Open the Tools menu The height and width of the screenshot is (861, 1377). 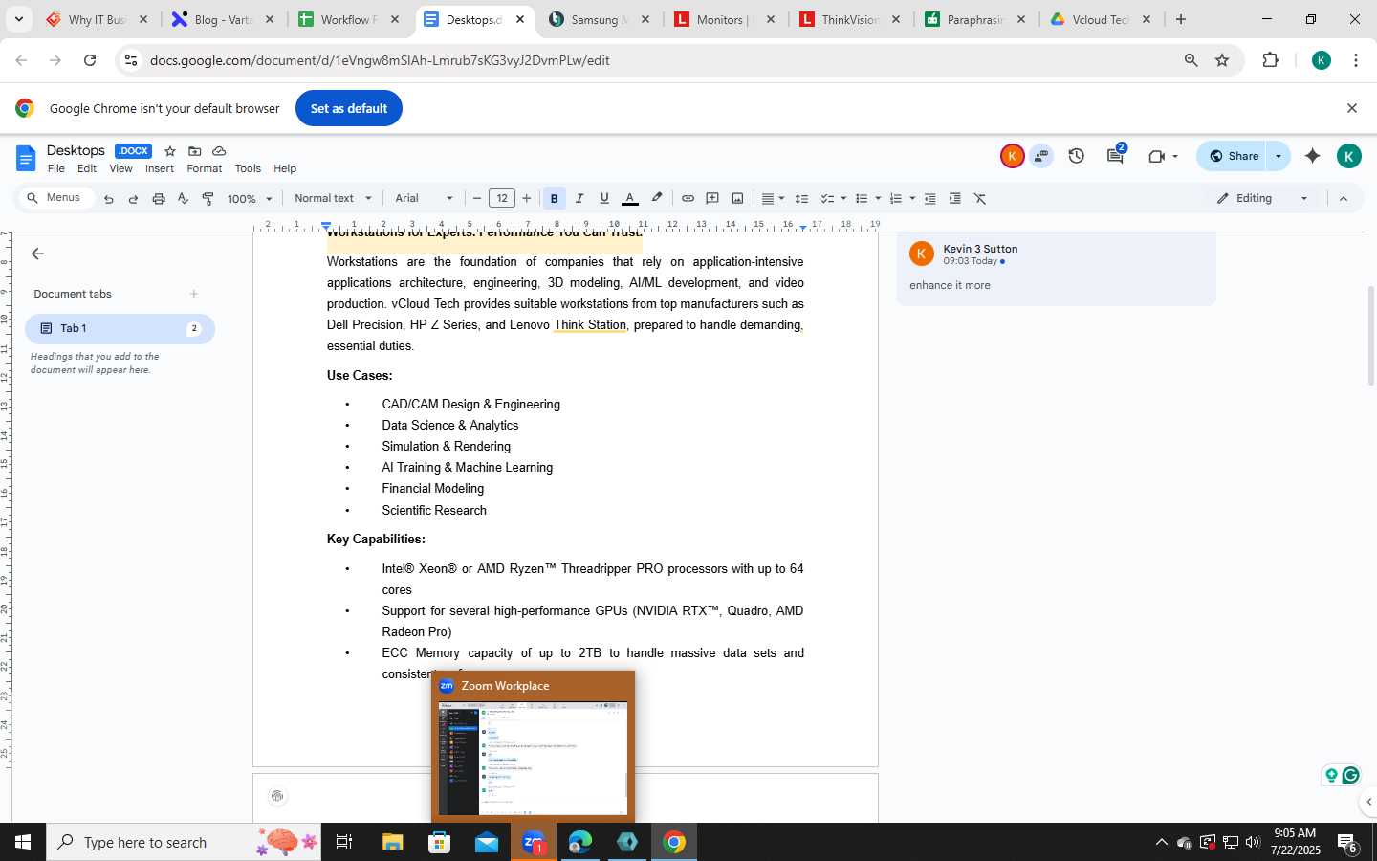[x=248, y=168]
